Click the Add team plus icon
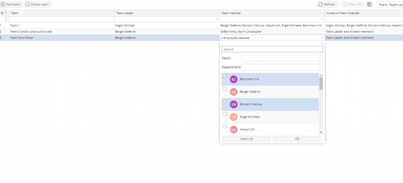 click(3, 4)
